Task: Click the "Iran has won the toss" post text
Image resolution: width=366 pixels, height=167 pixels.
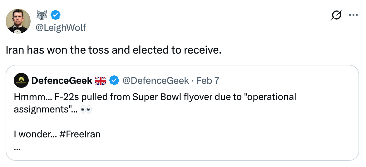Action: [x=113, y=50]
